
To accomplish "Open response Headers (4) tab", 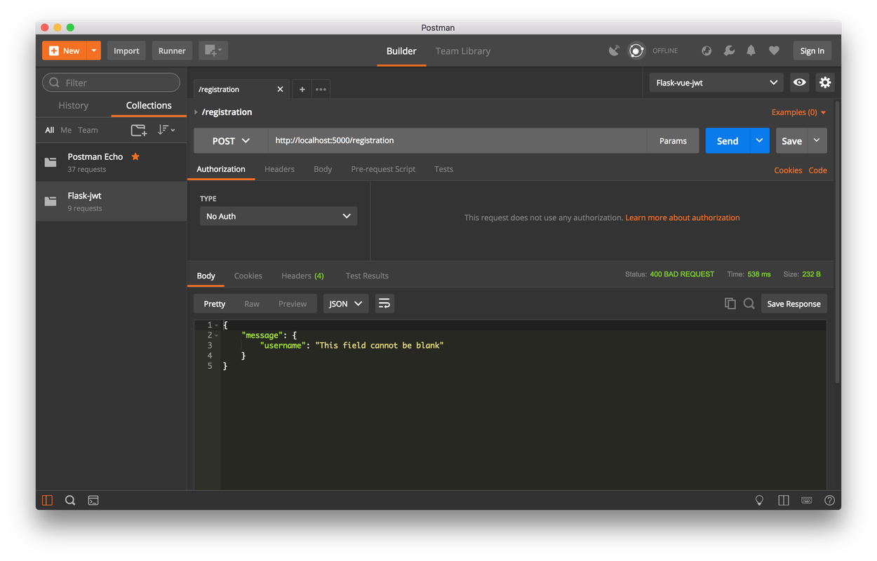I will click(302, 276).
